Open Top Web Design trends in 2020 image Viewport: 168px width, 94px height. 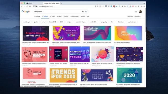[x=97, y=33]
